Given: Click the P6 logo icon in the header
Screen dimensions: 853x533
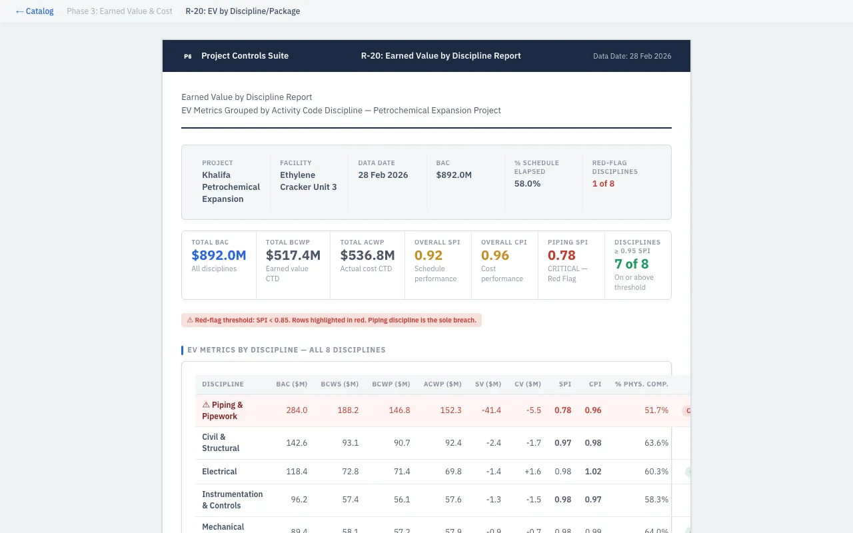Looking at the screenshot, I should pyautogui.click(x=188, y=56).
